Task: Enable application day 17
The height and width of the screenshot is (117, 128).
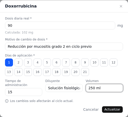Action: pos(47,72)
